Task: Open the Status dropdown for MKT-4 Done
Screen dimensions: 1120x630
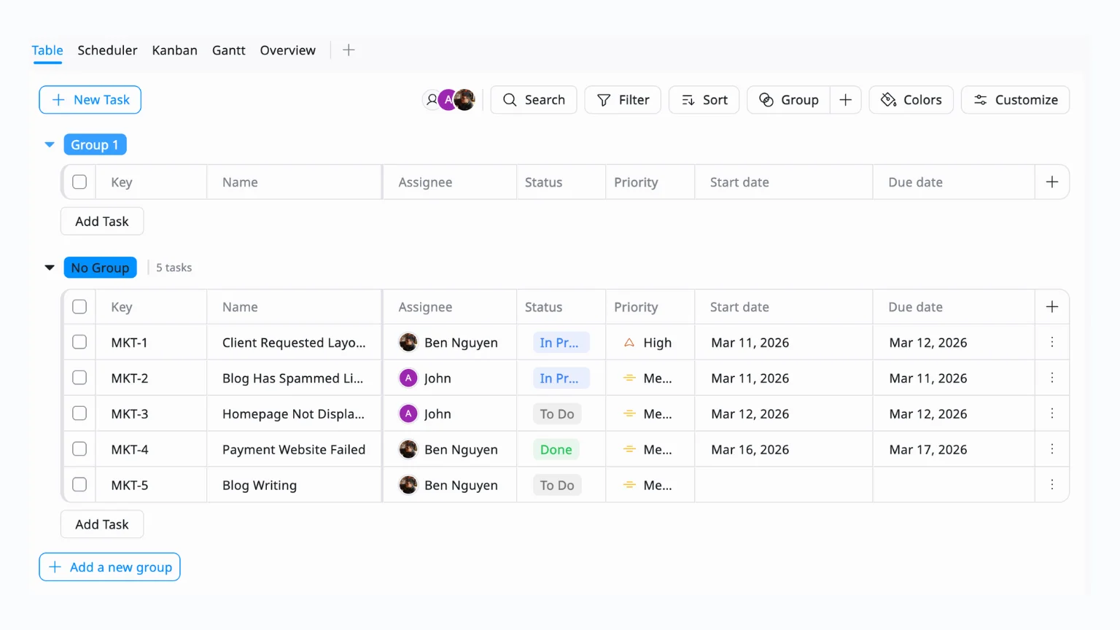Action: coord(556,450)
